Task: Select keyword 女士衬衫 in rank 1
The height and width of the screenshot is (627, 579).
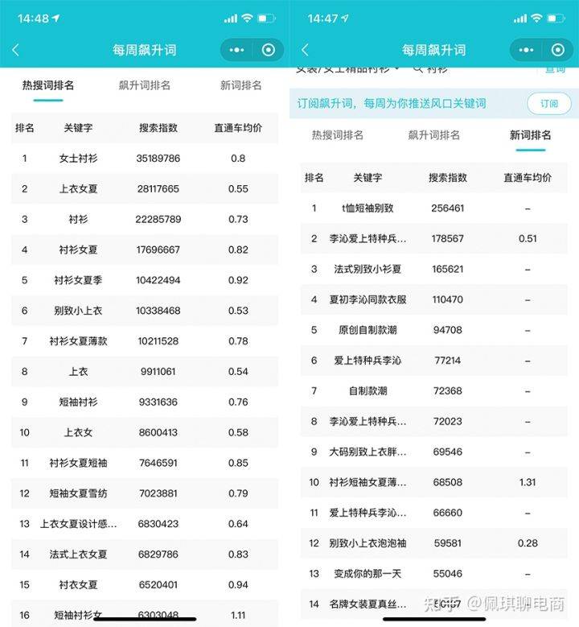Action: [79, 159]
